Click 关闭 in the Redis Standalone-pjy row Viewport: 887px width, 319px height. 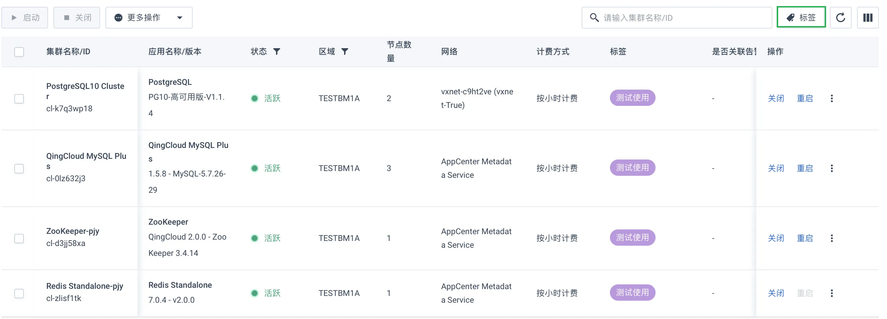coord(776,293)
